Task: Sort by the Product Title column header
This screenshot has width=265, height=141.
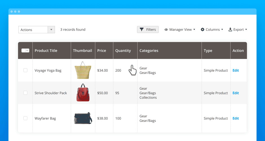Action: tap(46, 51)
